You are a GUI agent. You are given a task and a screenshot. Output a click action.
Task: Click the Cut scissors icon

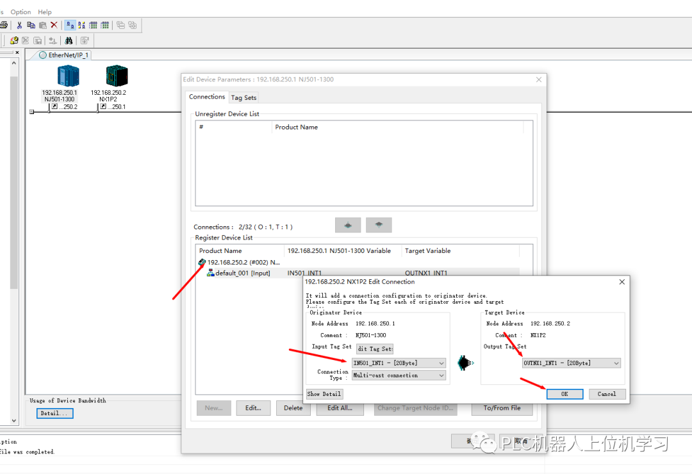click(x=19, y=25)
